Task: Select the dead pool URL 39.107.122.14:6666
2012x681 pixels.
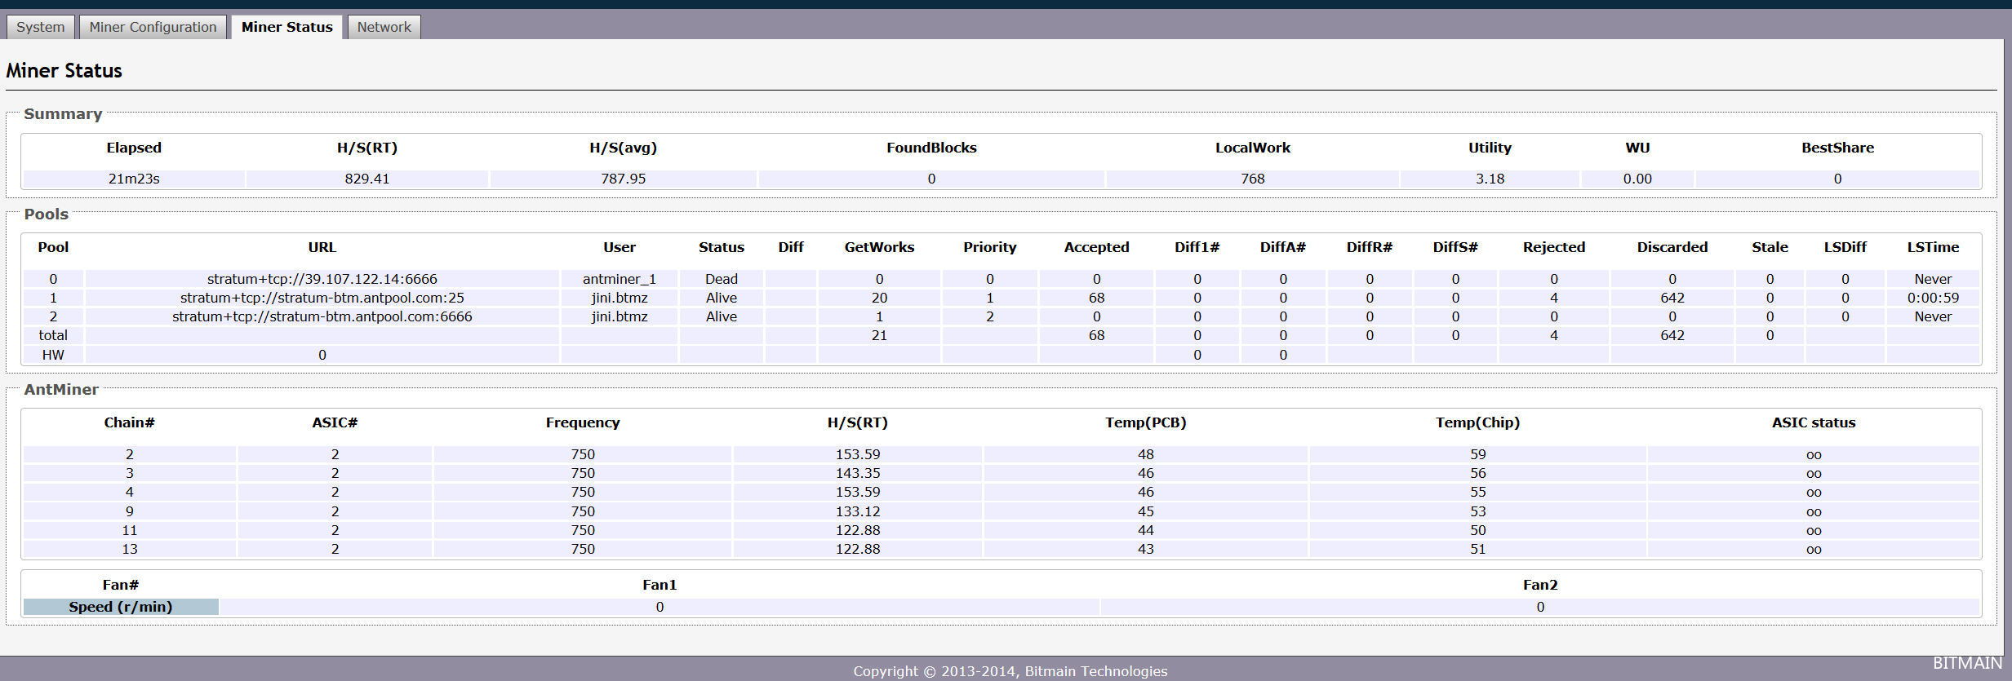Action: tap(322, 279)
